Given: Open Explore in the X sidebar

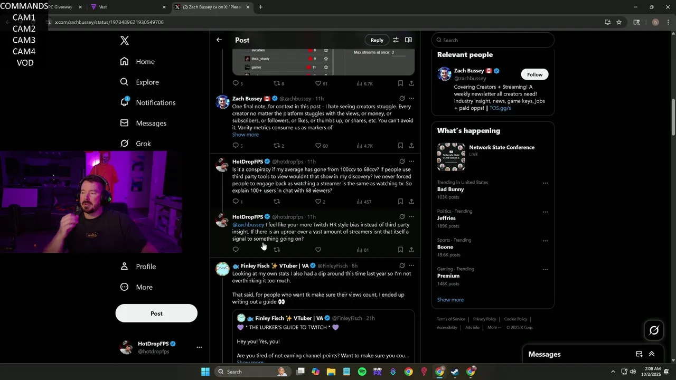Looking at the screenshot, I should [139, 82].
